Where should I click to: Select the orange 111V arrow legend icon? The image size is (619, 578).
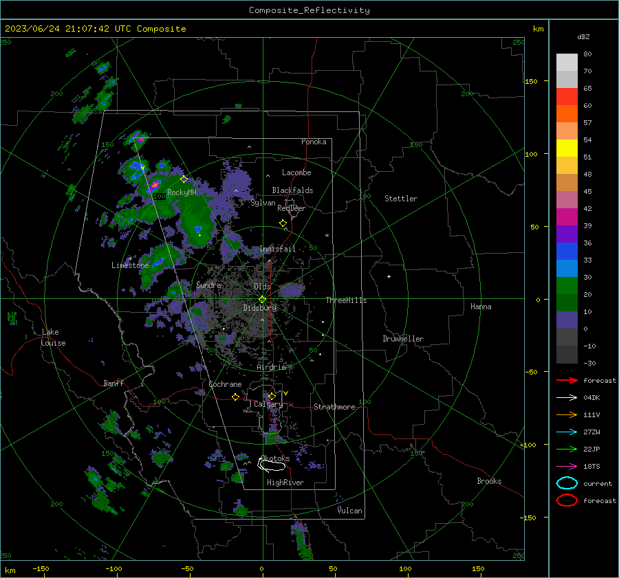567,414
